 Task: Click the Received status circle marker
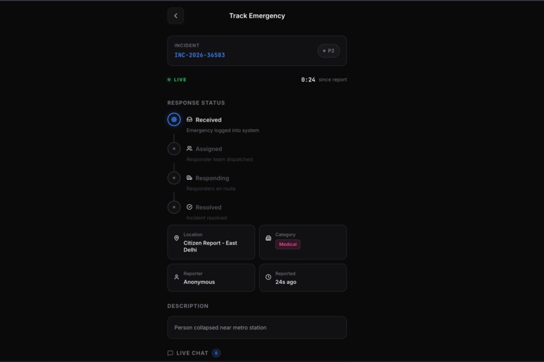click(174, 119)
